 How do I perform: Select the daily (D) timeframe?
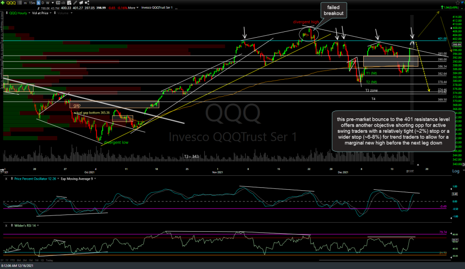click(43, 3)
